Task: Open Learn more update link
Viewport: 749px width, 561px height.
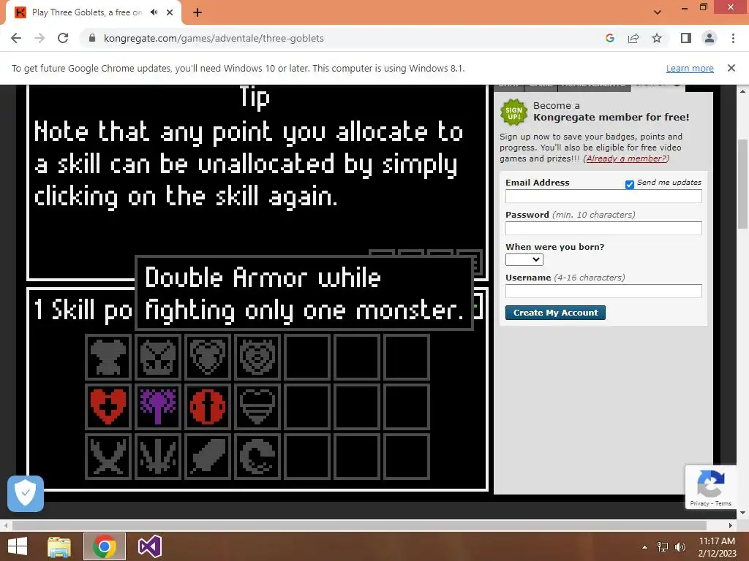Action: click(x=690, y=68)
